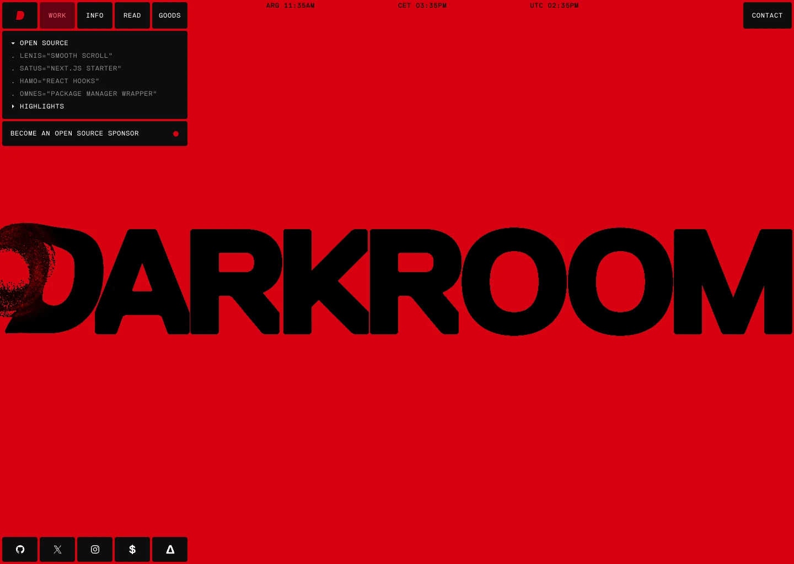This screenshot has height=564, width=794.
Task: Open the GitHub profile icon
Action: [x=20, y=549]
